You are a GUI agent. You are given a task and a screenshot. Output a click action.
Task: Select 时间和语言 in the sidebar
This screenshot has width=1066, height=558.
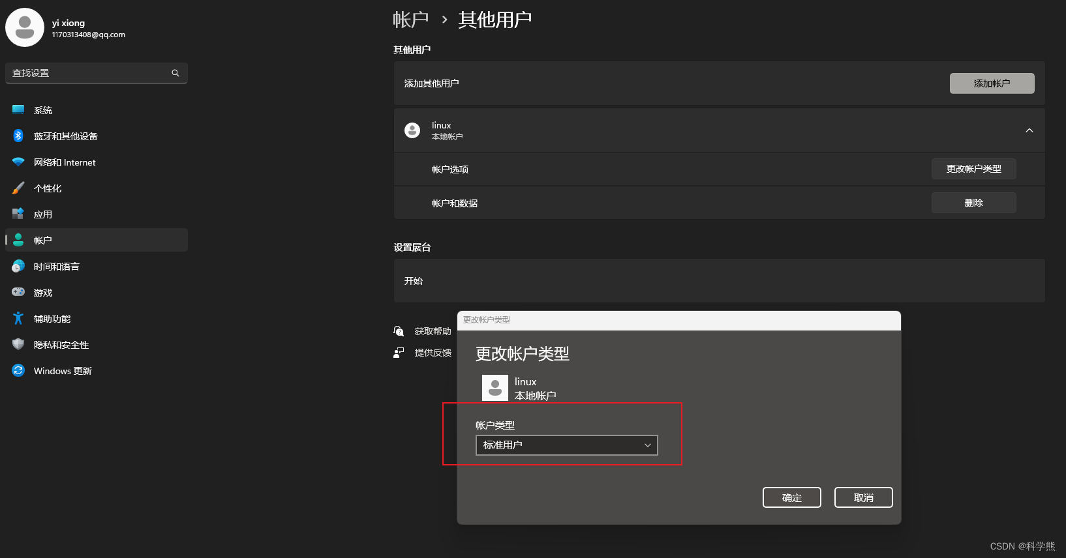[x=97, y=267]
